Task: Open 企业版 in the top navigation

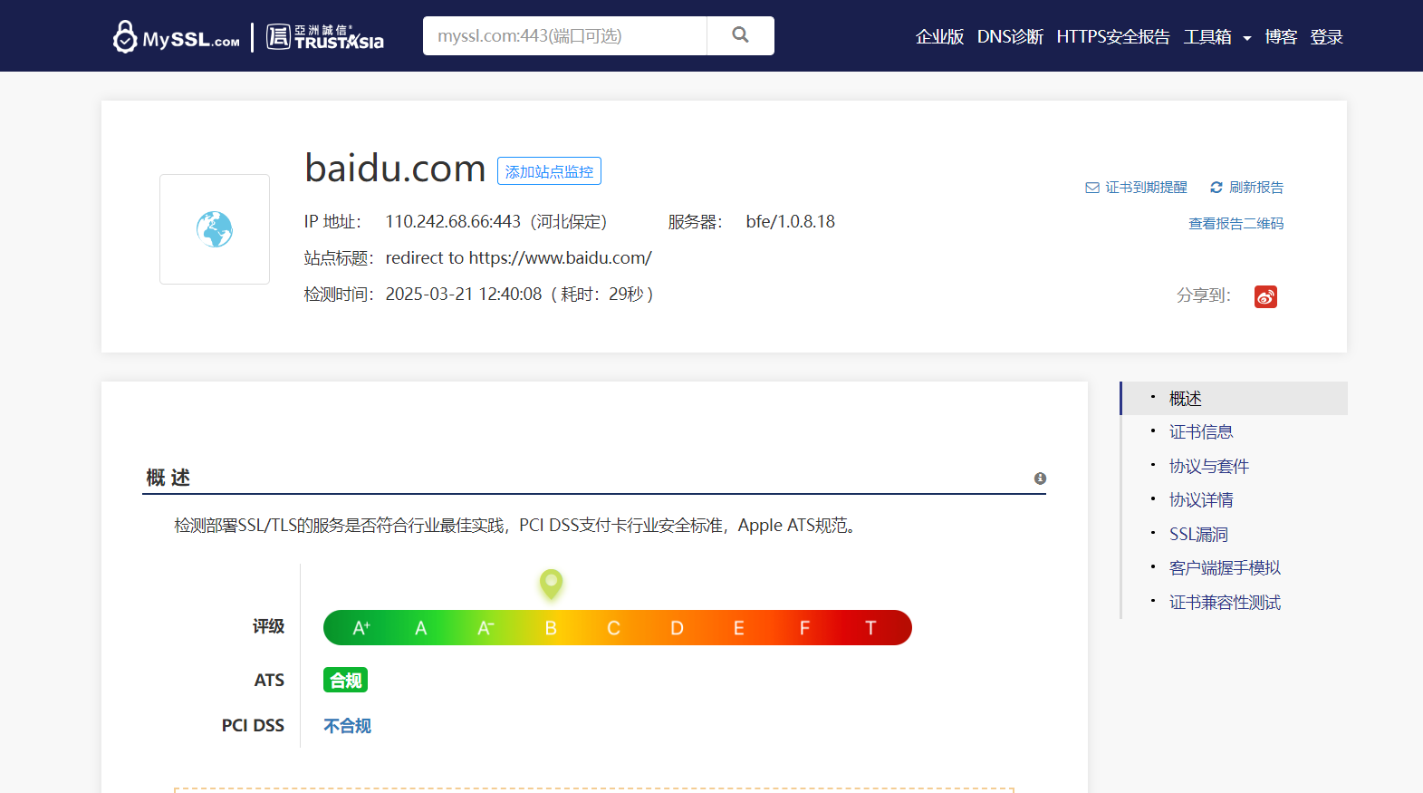Action: (939, 37)
